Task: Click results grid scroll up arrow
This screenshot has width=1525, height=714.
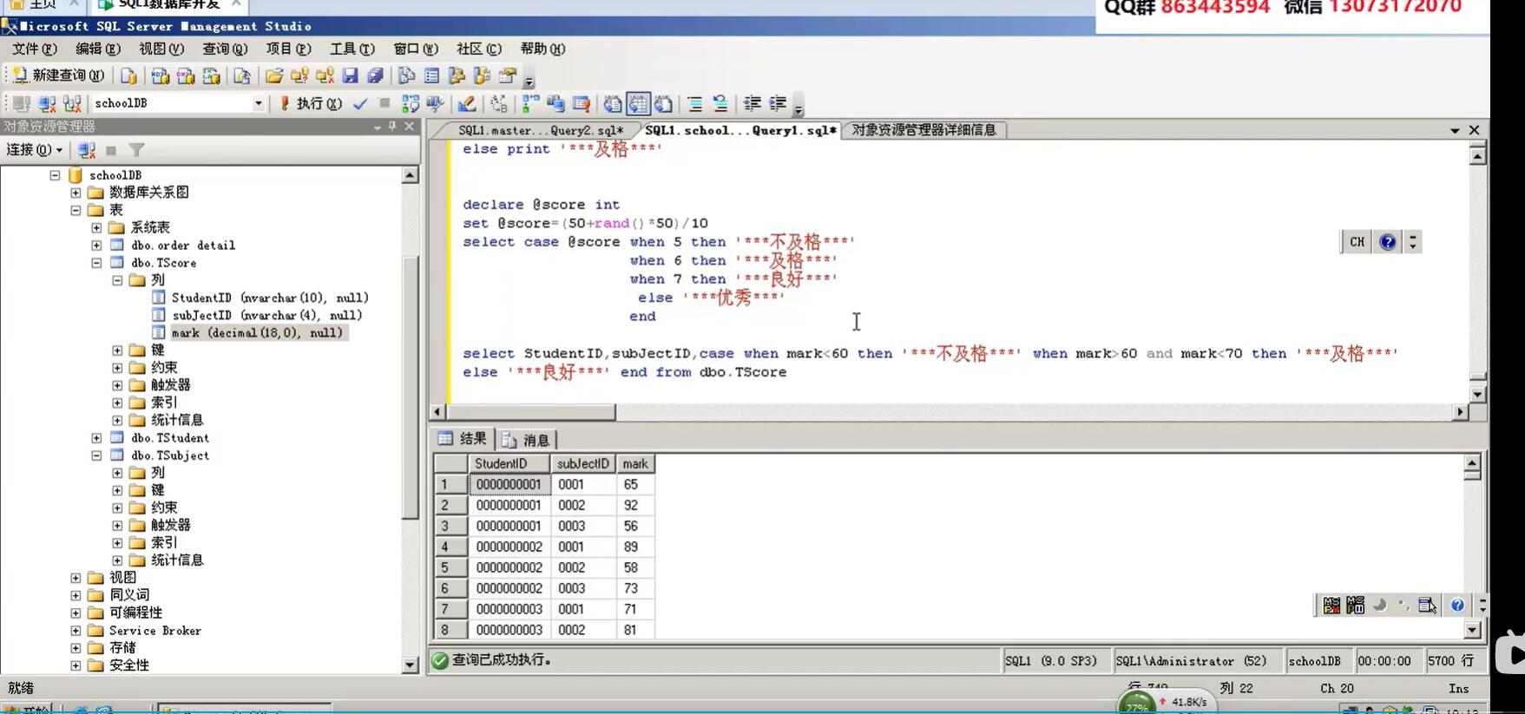Action: tap(1472, 464)
